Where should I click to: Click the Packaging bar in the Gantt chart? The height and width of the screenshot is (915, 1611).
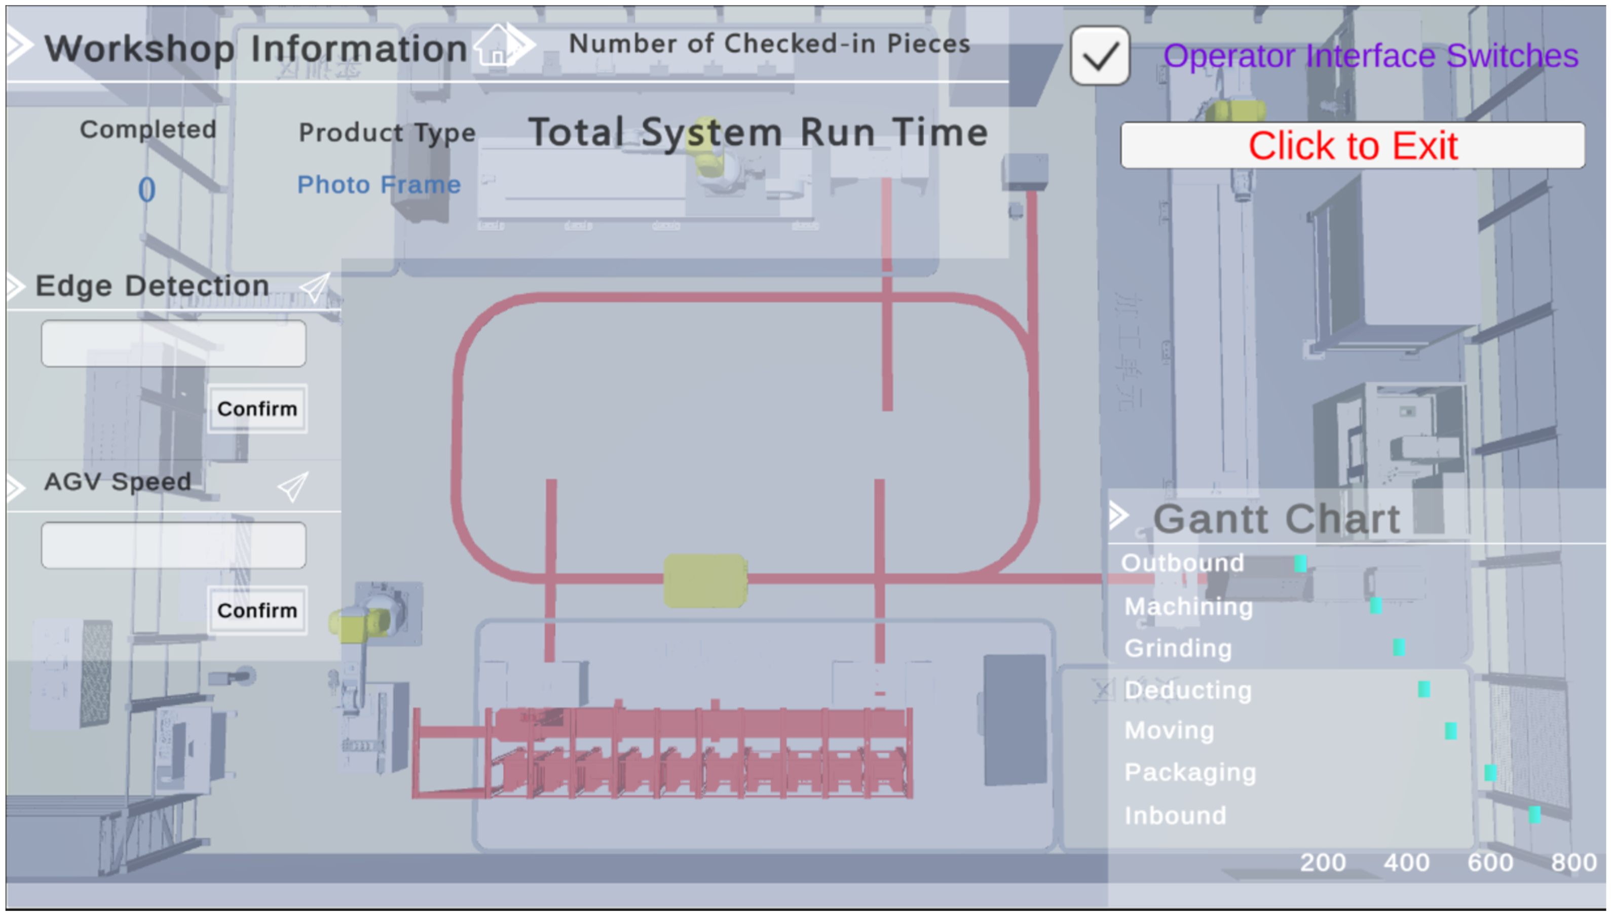pos(1490,772)
